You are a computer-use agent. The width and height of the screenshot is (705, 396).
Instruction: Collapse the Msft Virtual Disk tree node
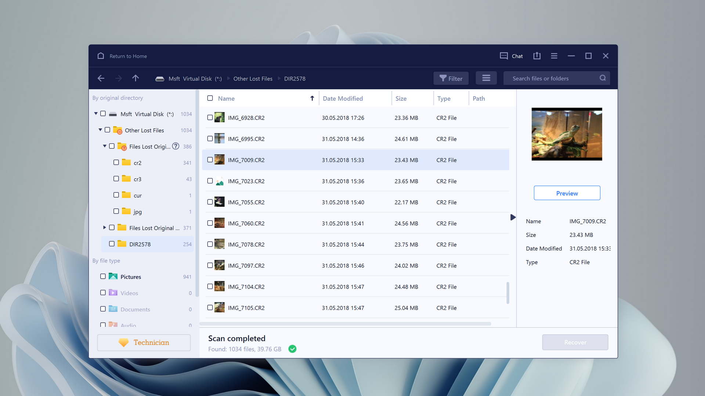coord(96,114)
